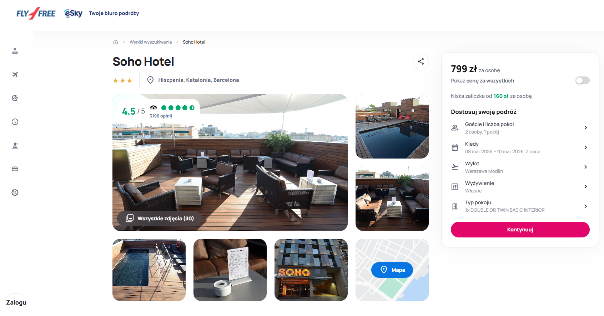
Task: Go to home via breadcrumb house icon
Action: pyautogui.click(x=116, y=42)
